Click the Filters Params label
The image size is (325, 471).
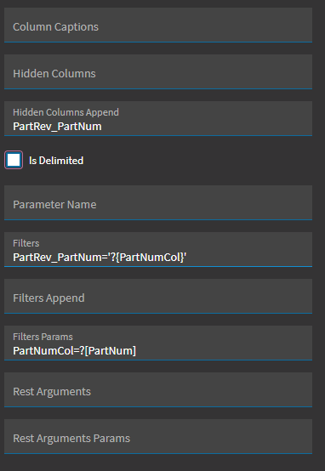(x=43, y=337)
